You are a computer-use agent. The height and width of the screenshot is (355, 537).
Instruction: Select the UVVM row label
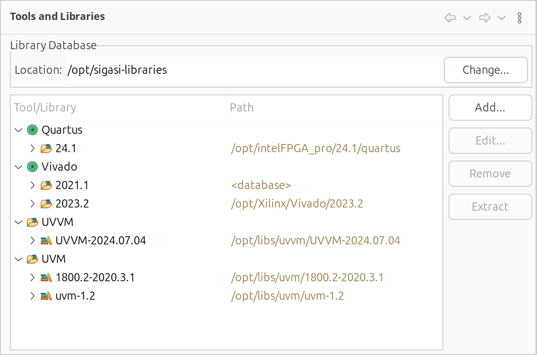click(57, 222)
